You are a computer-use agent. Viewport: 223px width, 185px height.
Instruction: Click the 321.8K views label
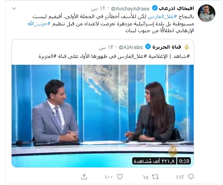[154, 161]
